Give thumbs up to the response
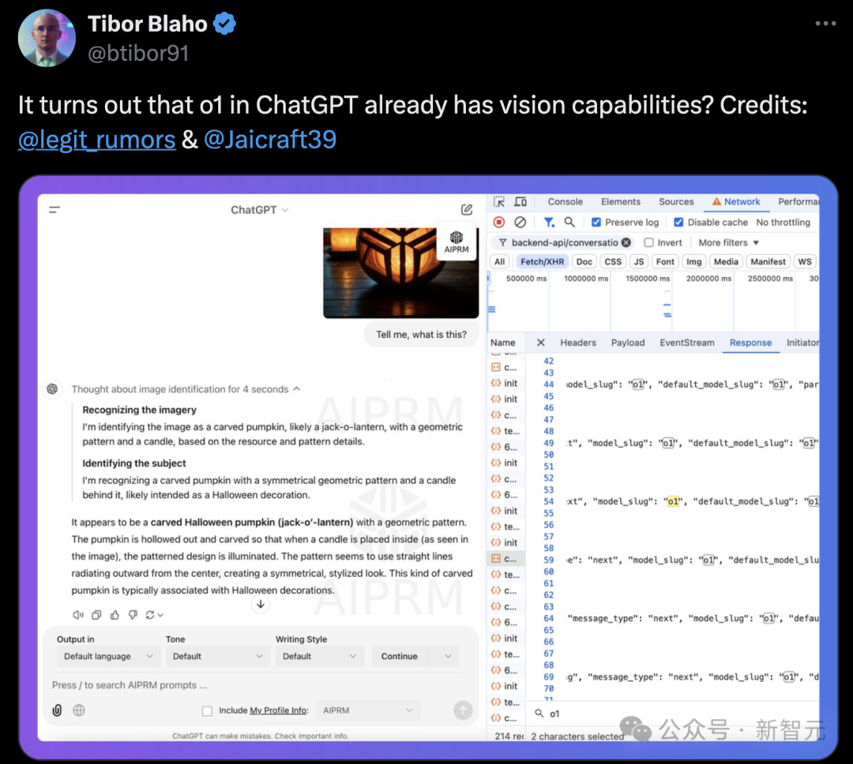Viewport: 853px width, 764px height. (115, 615)
